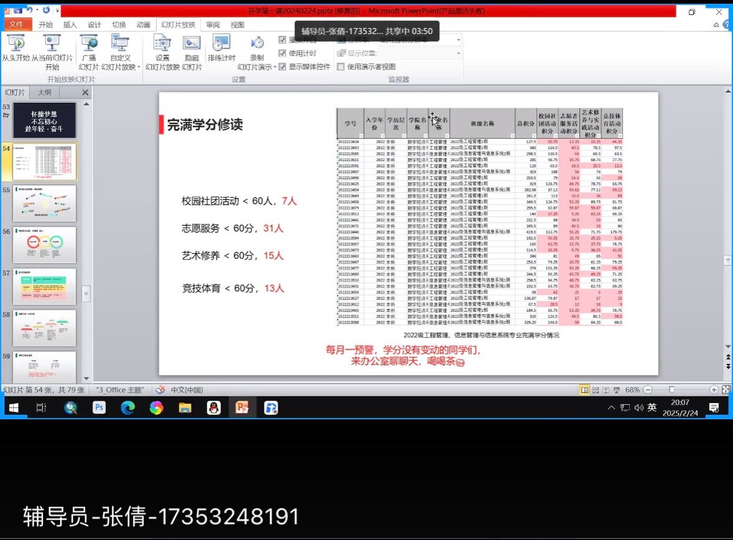
Task: Open Photoshop from the taskbar
Action: pos(99,407)
